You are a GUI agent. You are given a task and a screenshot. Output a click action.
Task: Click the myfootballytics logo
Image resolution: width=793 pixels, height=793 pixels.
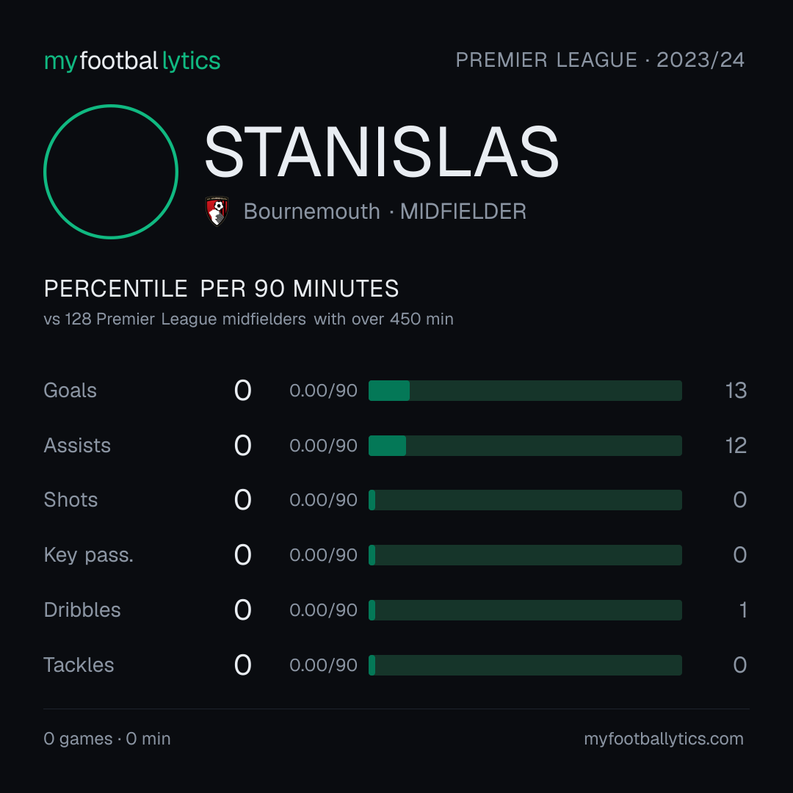pyautogui.click(x=132, y=61)
